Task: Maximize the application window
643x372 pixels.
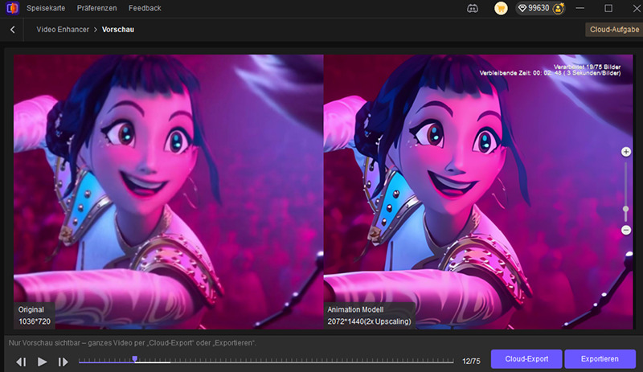Action: coord(608,8)
